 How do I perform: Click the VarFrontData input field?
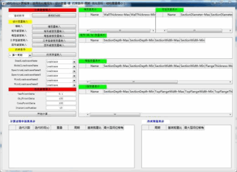point(61,94)
